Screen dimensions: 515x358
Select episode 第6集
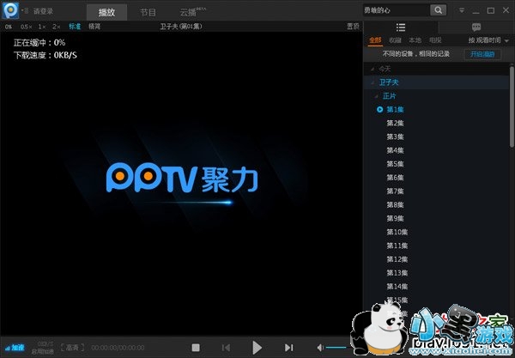pos(395,178)
